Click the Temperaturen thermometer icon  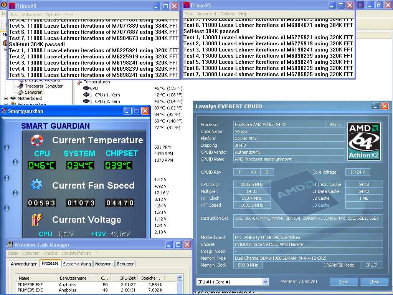(x=79, y=82)
